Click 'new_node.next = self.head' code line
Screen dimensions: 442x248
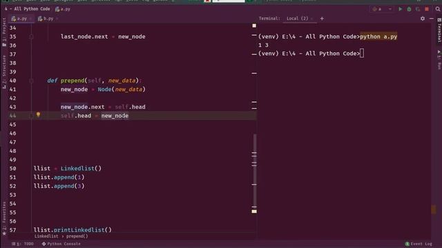tap(103, 107)
